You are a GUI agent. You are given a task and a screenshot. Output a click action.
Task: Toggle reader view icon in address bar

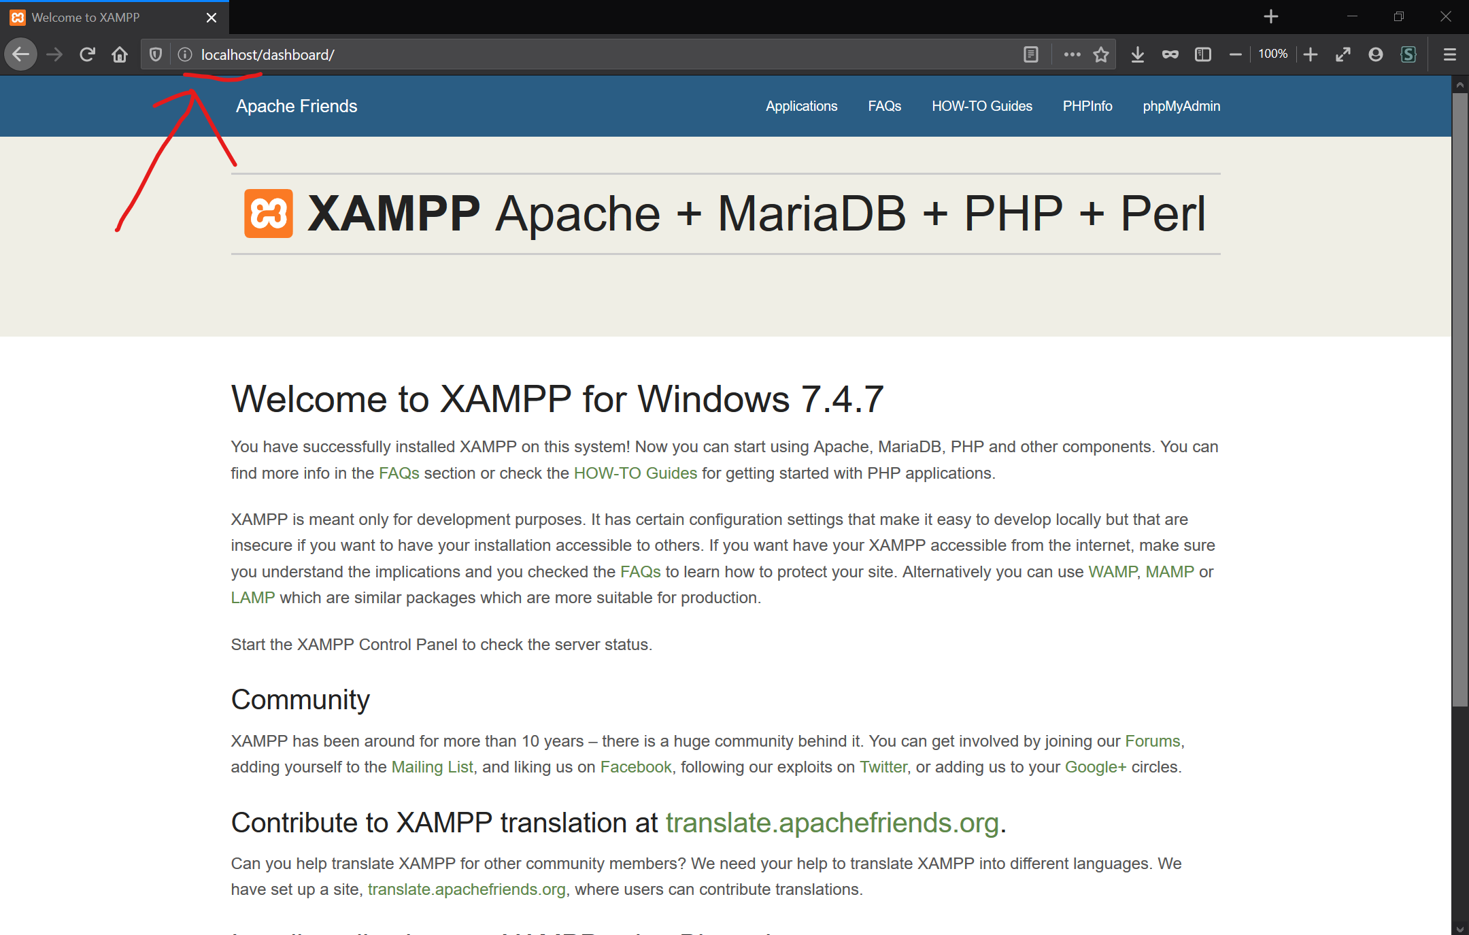click(x=1031, y=54)
